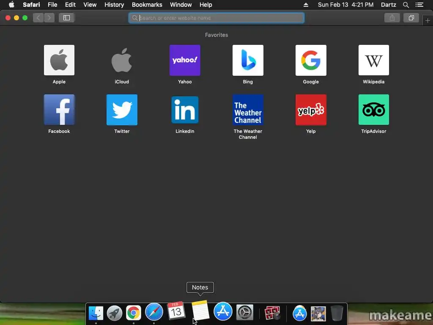Open Notification Center list icon
This screenshot has width=433, height=325.
(419, 5)
